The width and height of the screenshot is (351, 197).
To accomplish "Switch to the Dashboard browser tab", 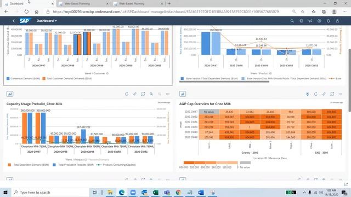I will [x=29, y=4].
